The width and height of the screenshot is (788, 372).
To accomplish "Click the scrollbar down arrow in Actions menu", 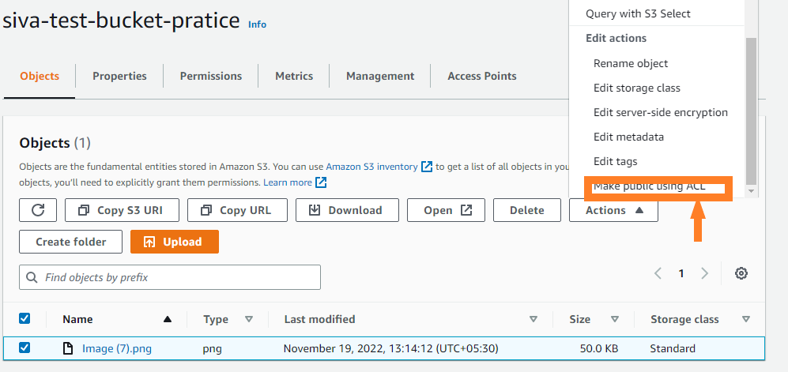I will click(x=751, y=191).
